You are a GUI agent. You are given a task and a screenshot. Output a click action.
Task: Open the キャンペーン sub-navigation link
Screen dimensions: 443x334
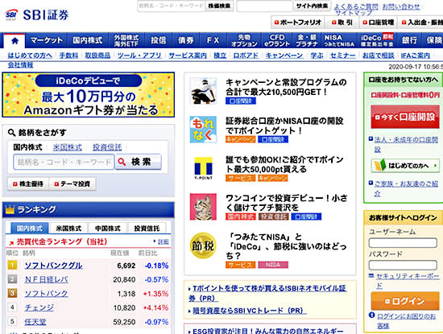click(284, 56)
